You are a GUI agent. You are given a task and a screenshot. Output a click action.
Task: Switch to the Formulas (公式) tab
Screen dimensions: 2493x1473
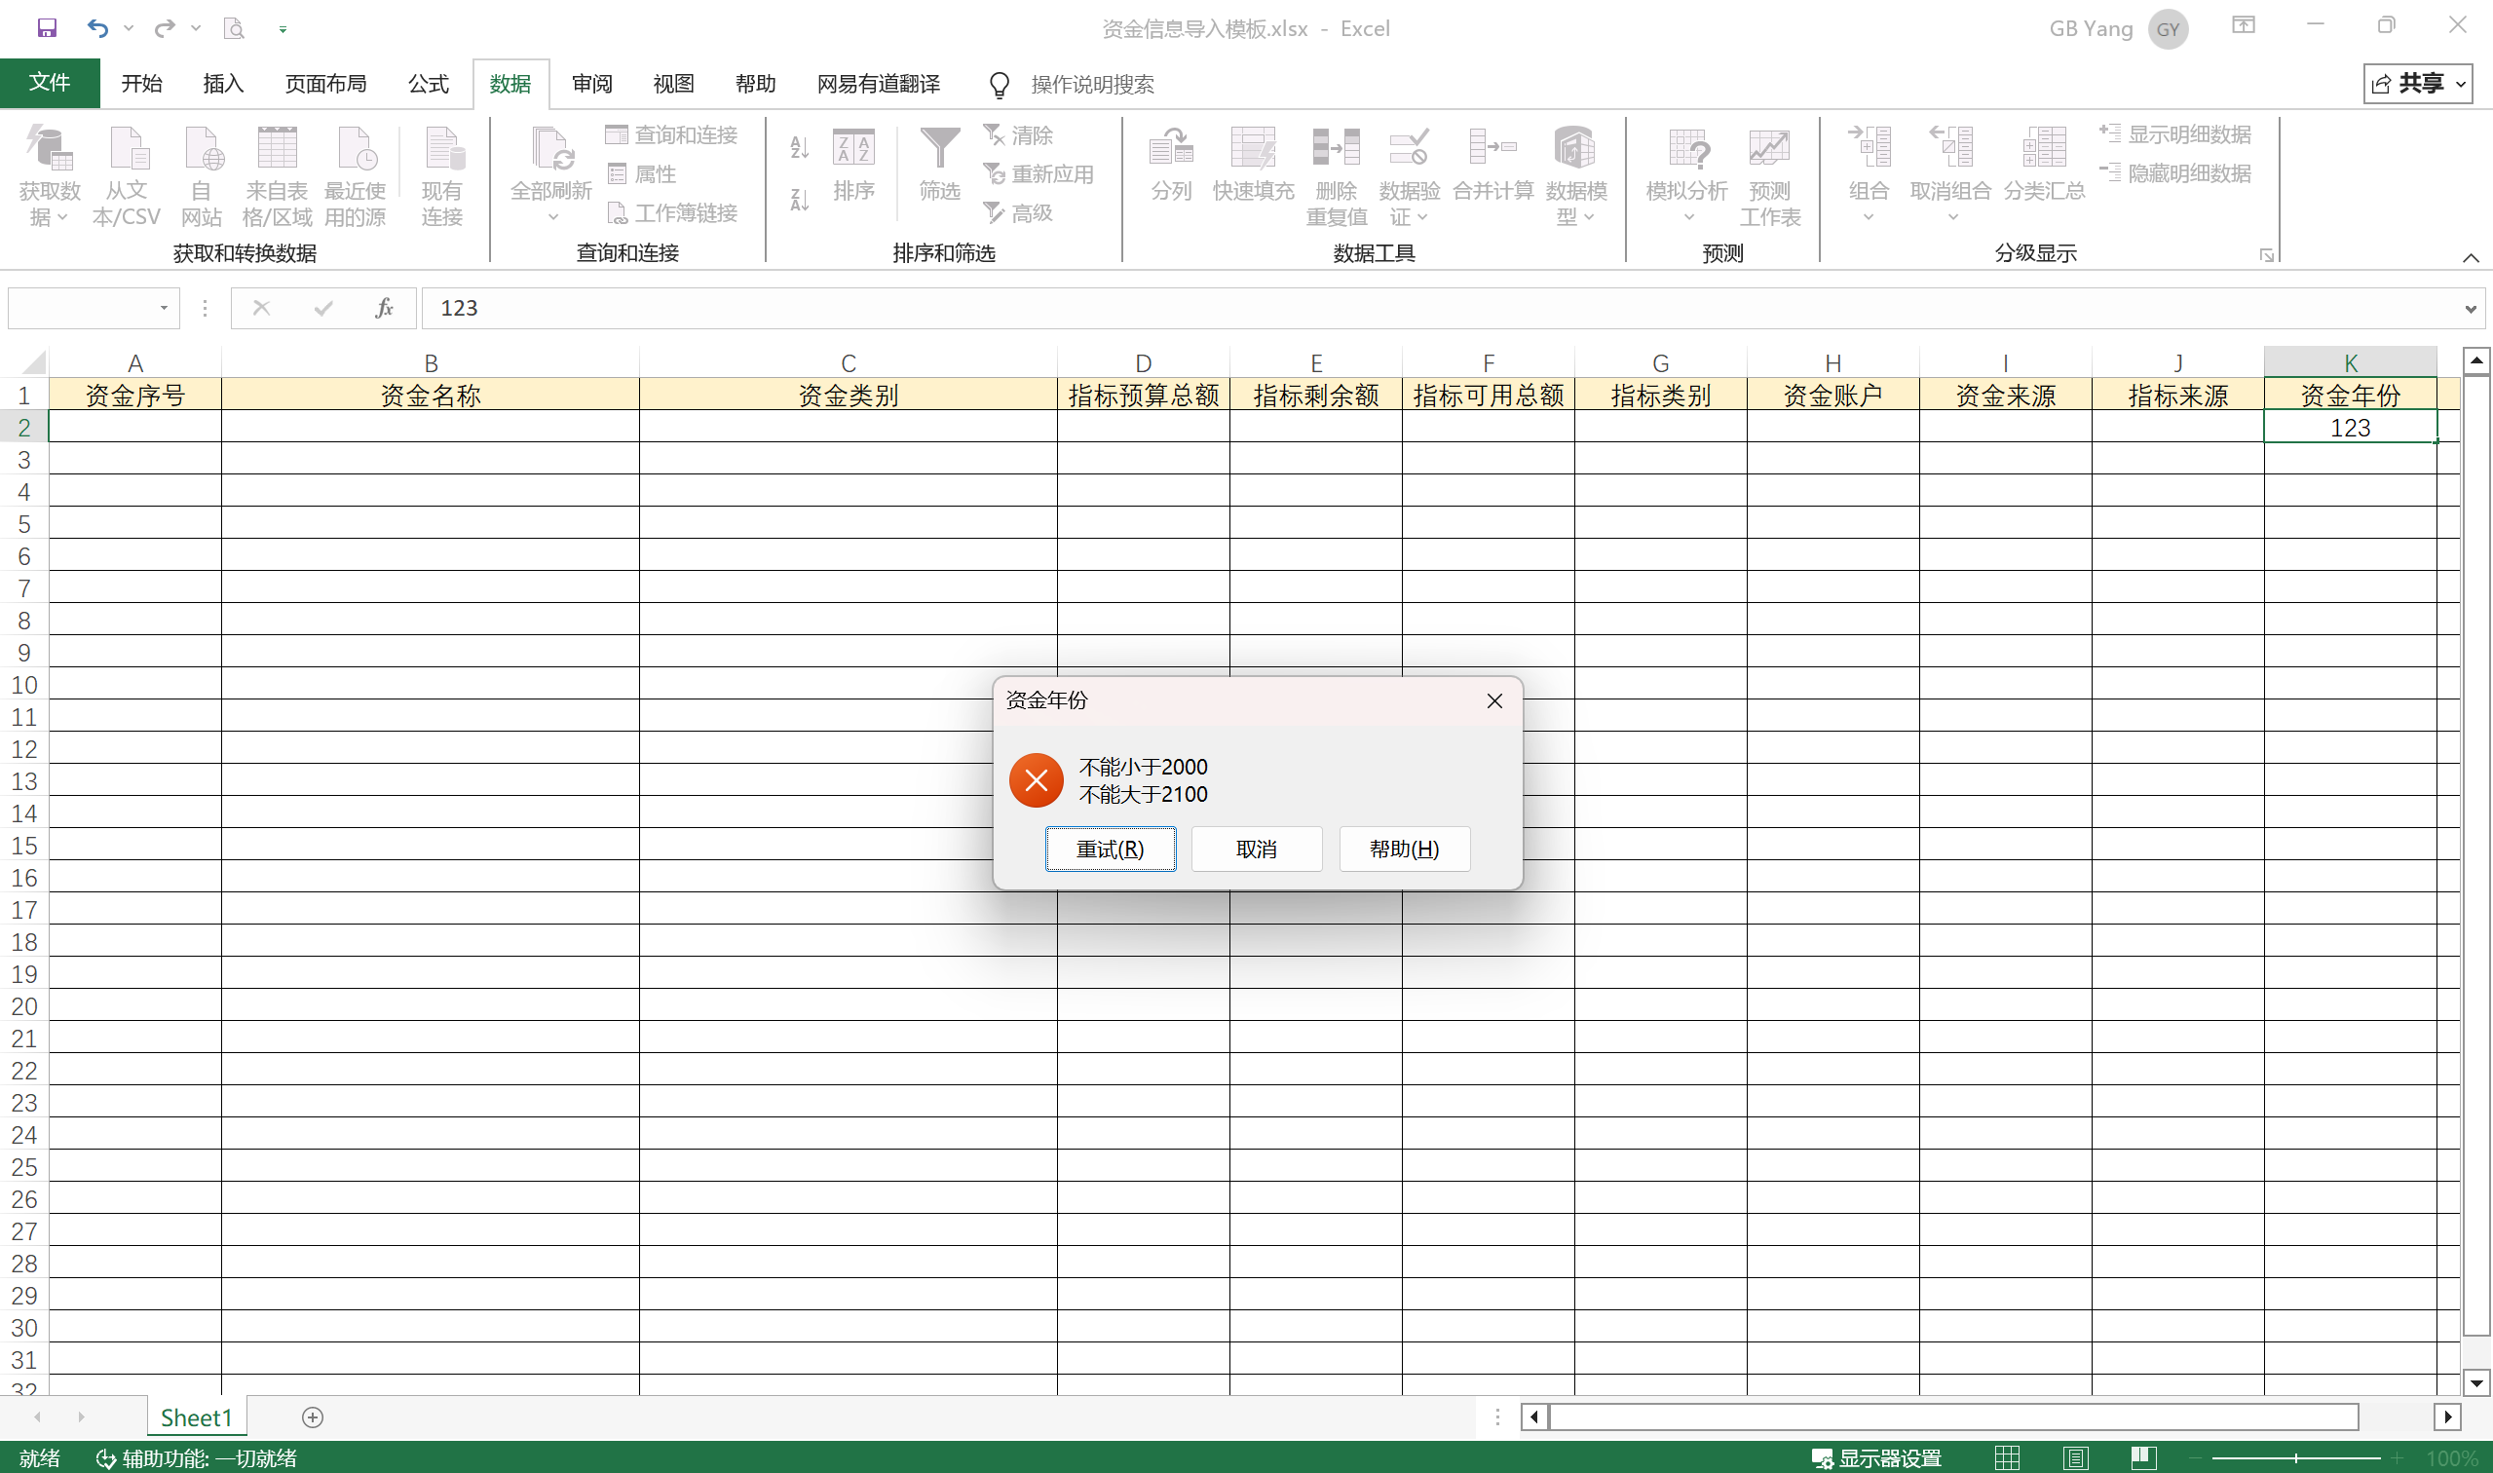[429, 84]
